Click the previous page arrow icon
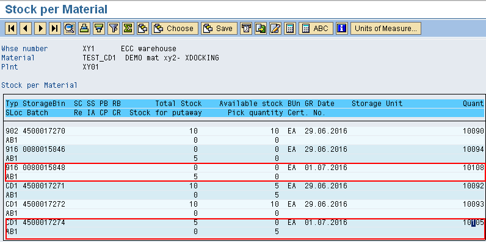 point(26,29)
